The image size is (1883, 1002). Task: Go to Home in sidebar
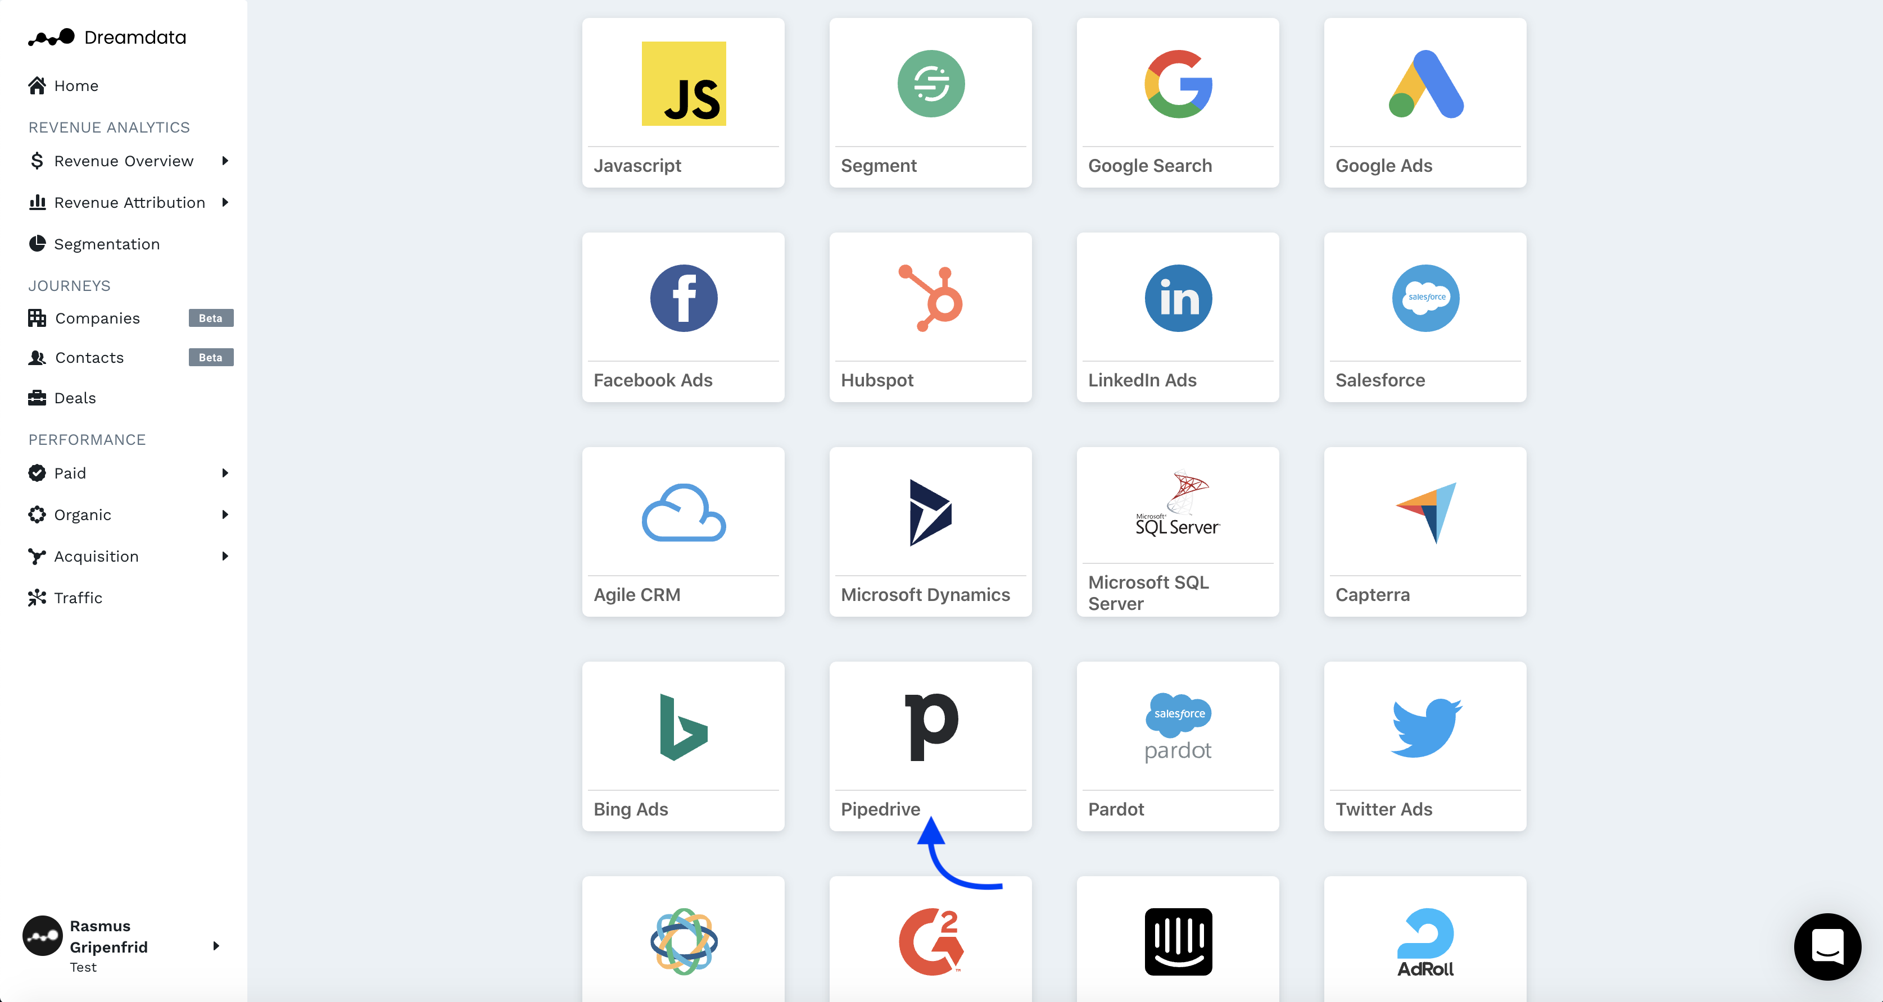pos(76,85)
